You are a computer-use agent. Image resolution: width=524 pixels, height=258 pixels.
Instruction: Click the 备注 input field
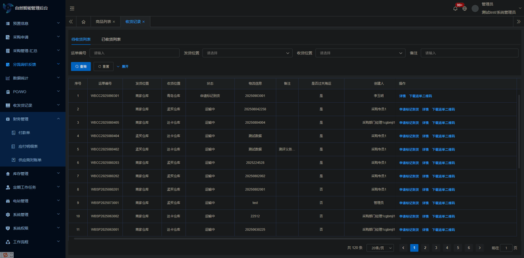[470, 53]
